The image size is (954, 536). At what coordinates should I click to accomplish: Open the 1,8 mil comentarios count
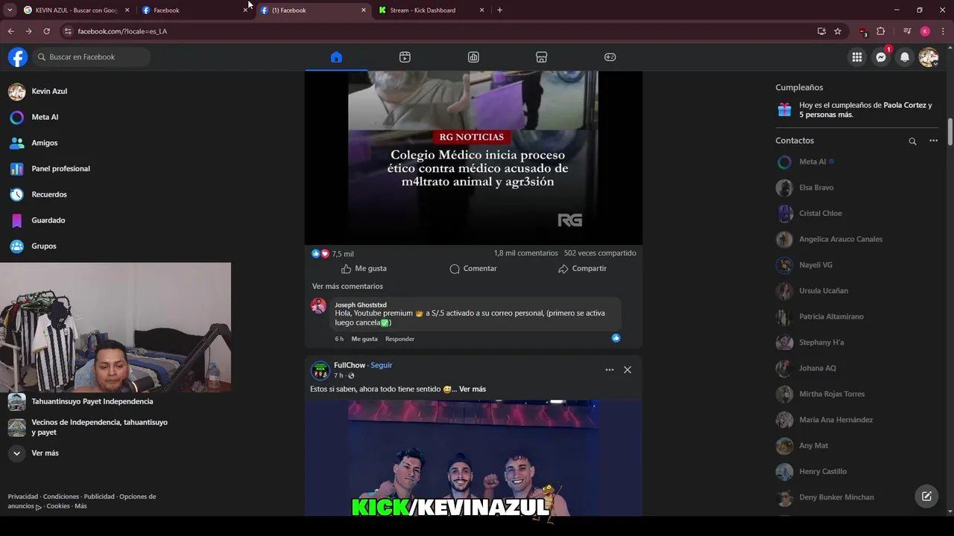[525, 253]
